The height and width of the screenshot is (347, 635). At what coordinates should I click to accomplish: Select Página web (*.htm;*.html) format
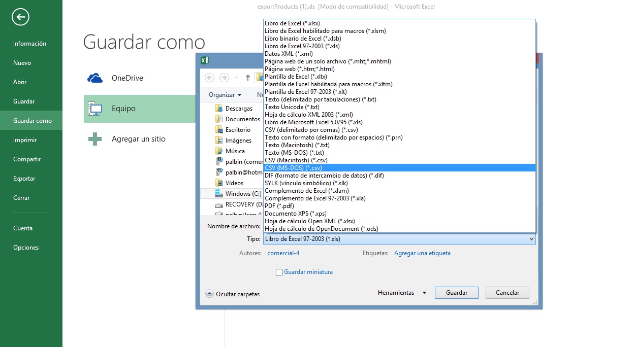[x=399, y=68]
